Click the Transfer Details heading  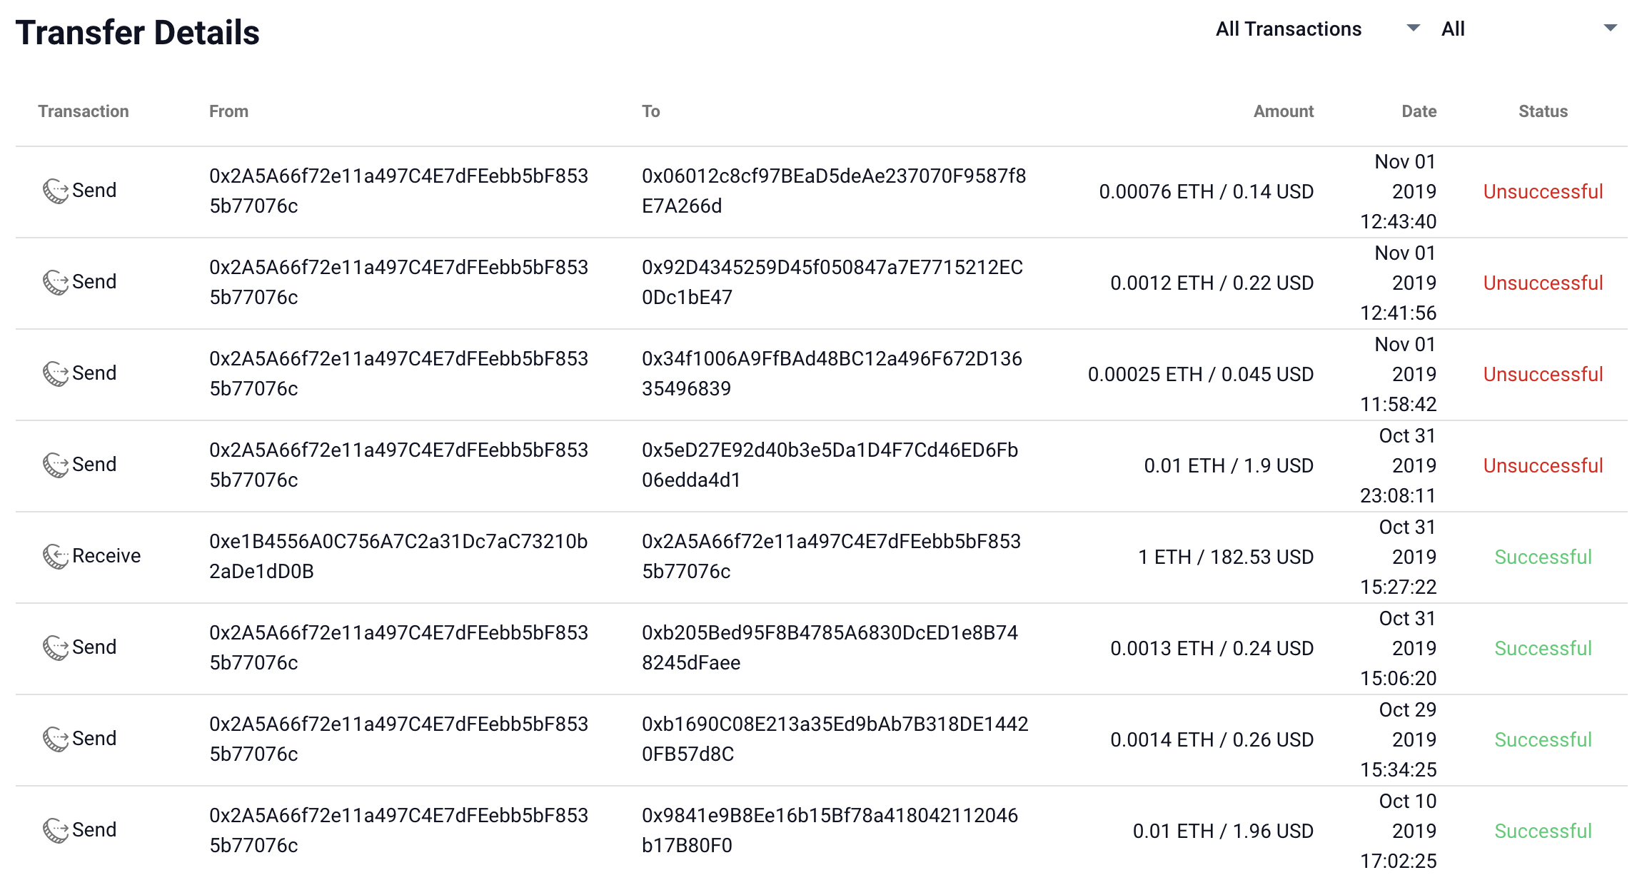click(x=138, y=31)
